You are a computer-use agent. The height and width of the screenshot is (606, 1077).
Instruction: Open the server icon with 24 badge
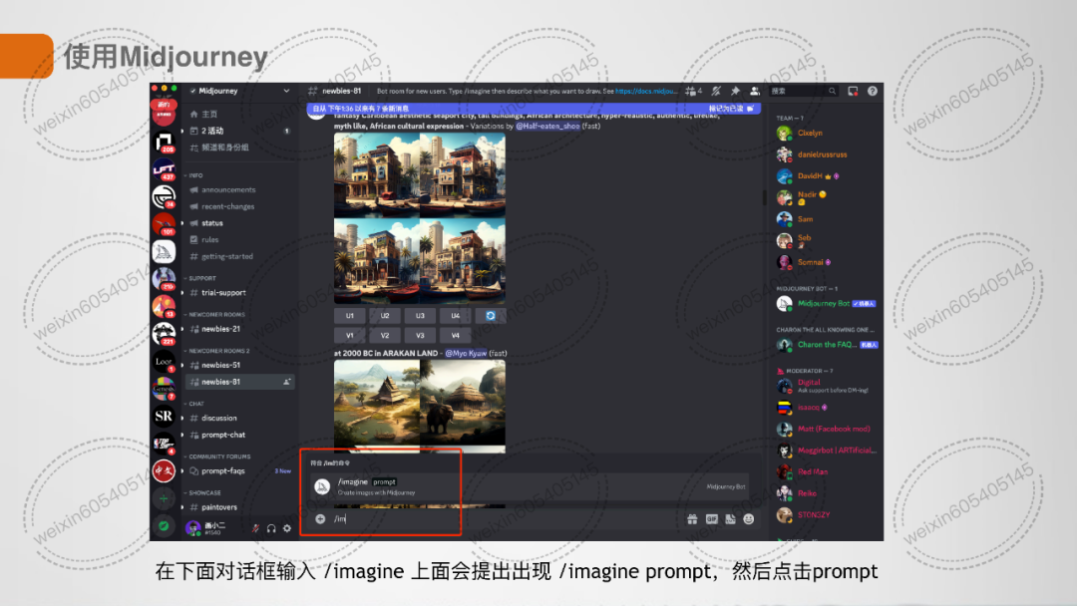164,197
